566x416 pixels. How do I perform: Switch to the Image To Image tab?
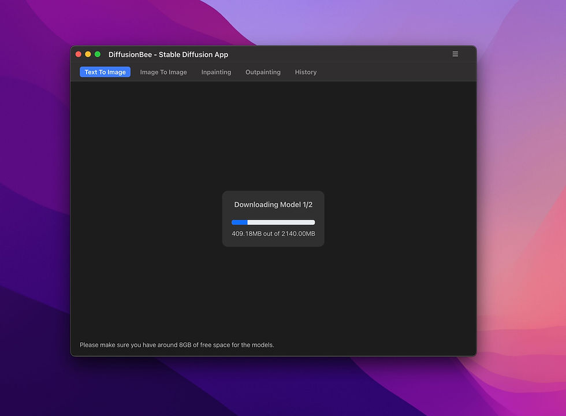(163, 72)
